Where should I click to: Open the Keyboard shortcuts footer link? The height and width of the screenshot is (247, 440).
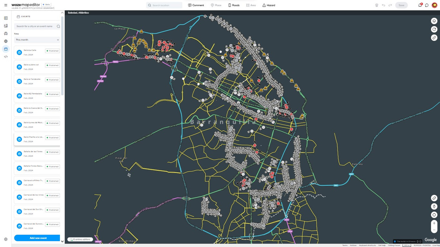(367, 245)
